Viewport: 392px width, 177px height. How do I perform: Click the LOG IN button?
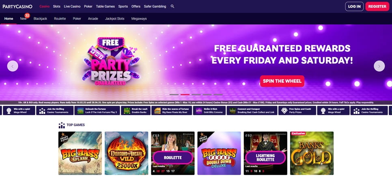[x=354, y=6]
